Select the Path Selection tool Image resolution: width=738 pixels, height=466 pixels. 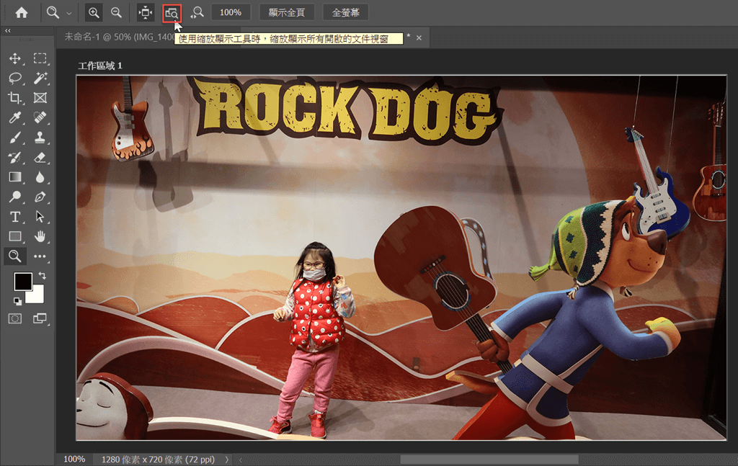[40, 216]
